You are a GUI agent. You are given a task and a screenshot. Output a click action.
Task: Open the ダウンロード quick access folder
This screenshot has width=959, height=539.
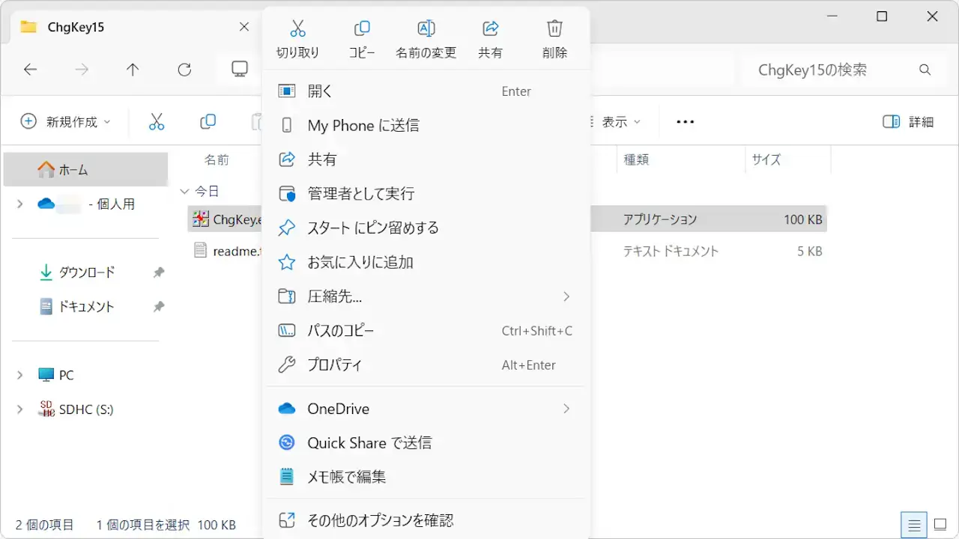(87, 272)
